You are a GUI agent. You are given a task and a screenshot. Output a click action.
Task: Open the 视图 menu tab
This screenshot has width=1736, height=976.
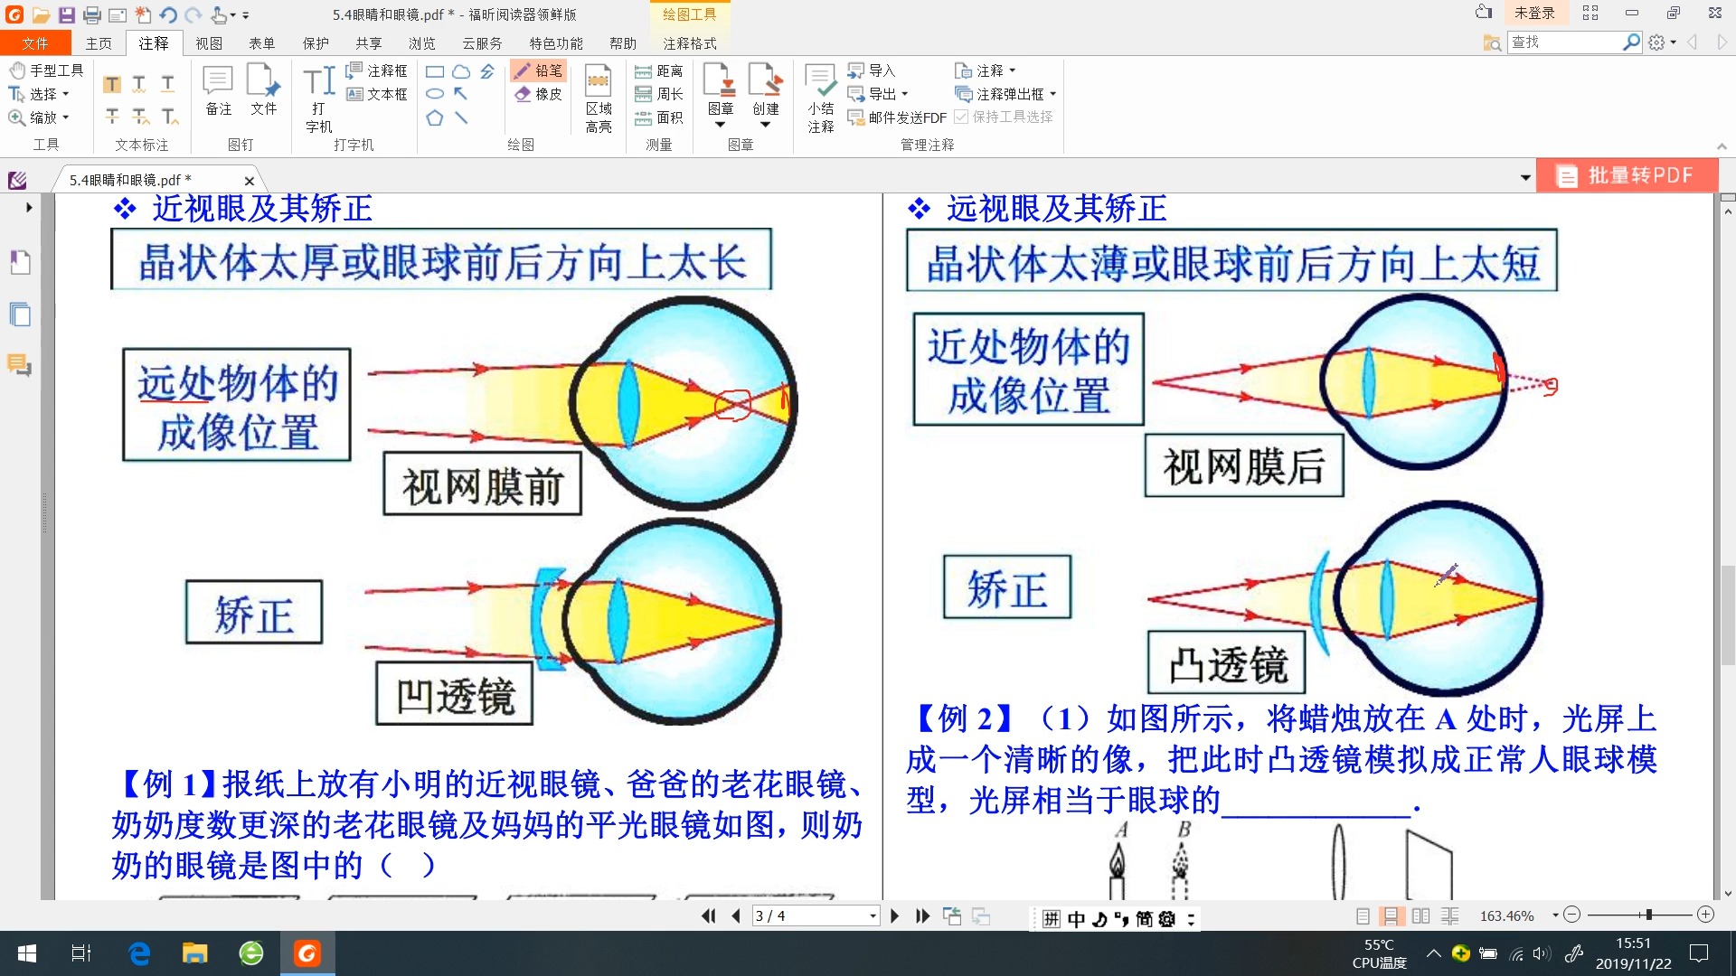[209, 42]
